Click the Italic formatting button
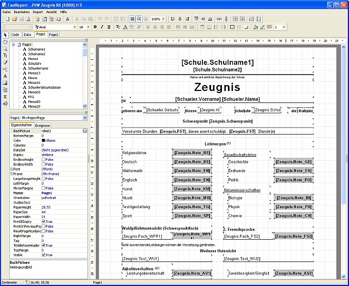Image resolution: width=349 pixels, height=286 pixels. (x=102, y=27)
